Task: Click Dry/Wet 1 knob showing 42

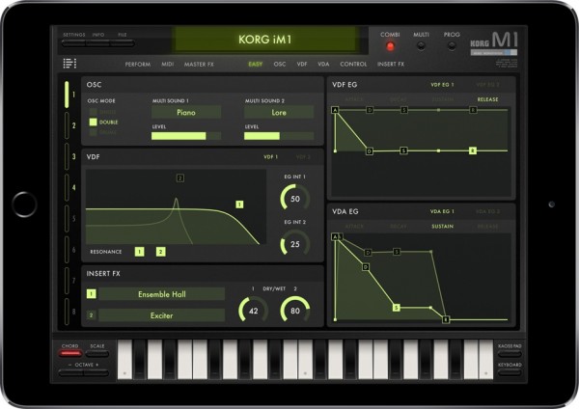Action: tap(253, 310)
